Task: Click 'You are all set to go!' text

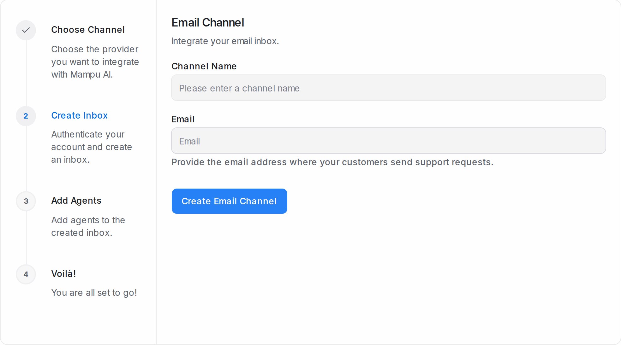Action: point(94,293)
